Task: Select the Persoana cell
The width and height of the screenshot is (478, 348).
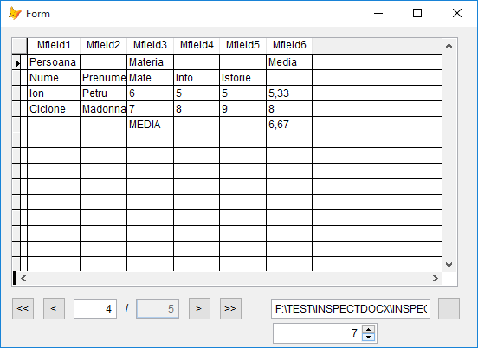Action: 54,62
